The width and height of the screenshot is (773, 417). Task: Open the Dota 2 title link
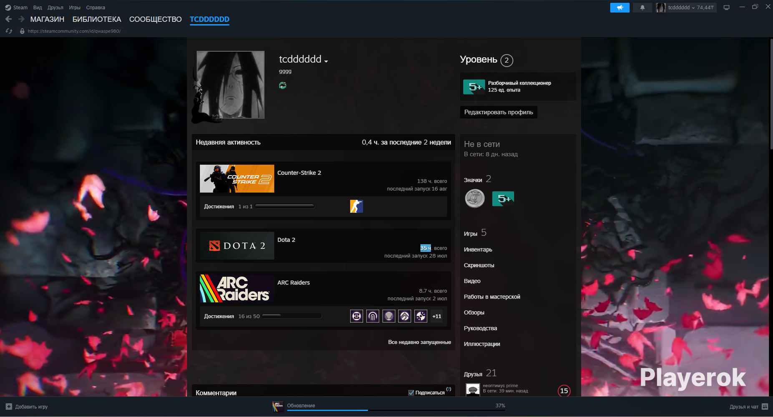click(x=286, y=240)
